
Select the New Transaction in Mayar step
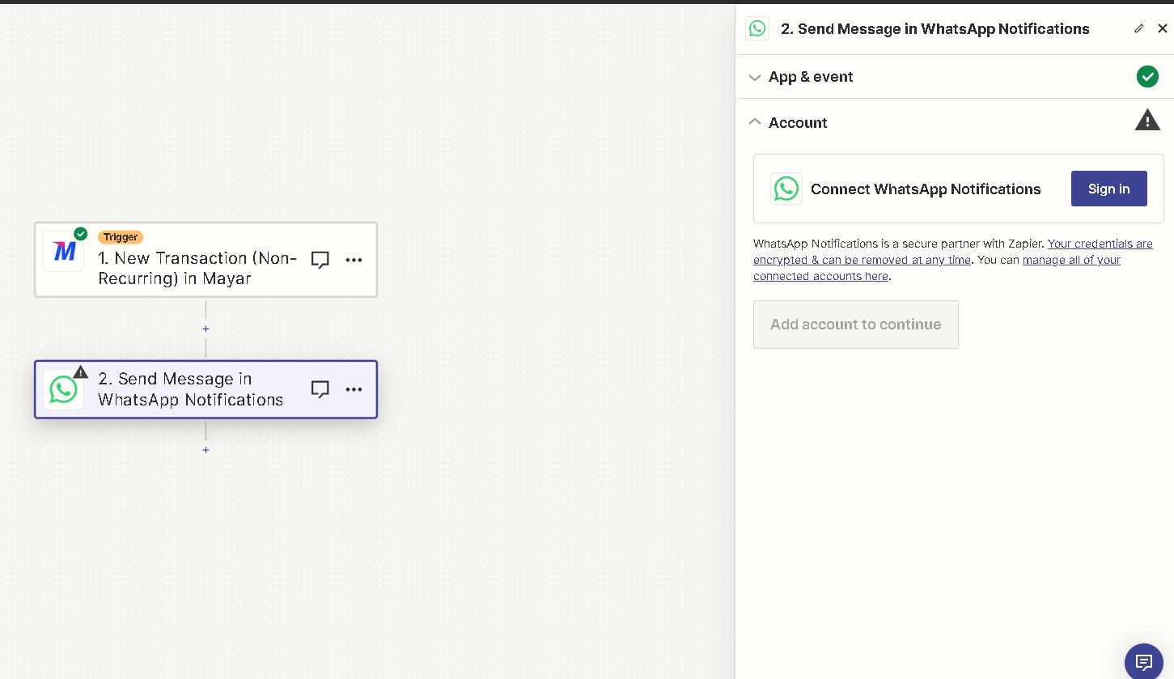206,260
